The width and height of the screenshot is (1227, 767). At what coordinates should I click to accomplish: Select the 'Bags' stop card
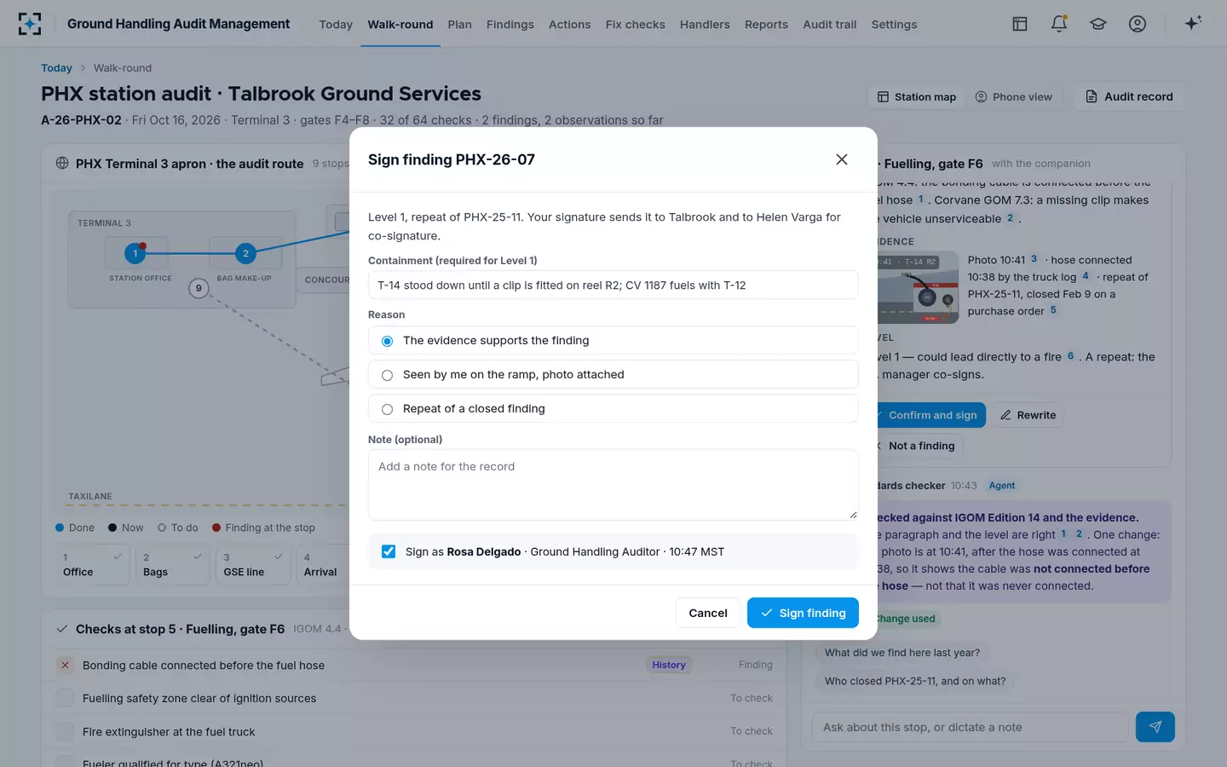[172, 564]
